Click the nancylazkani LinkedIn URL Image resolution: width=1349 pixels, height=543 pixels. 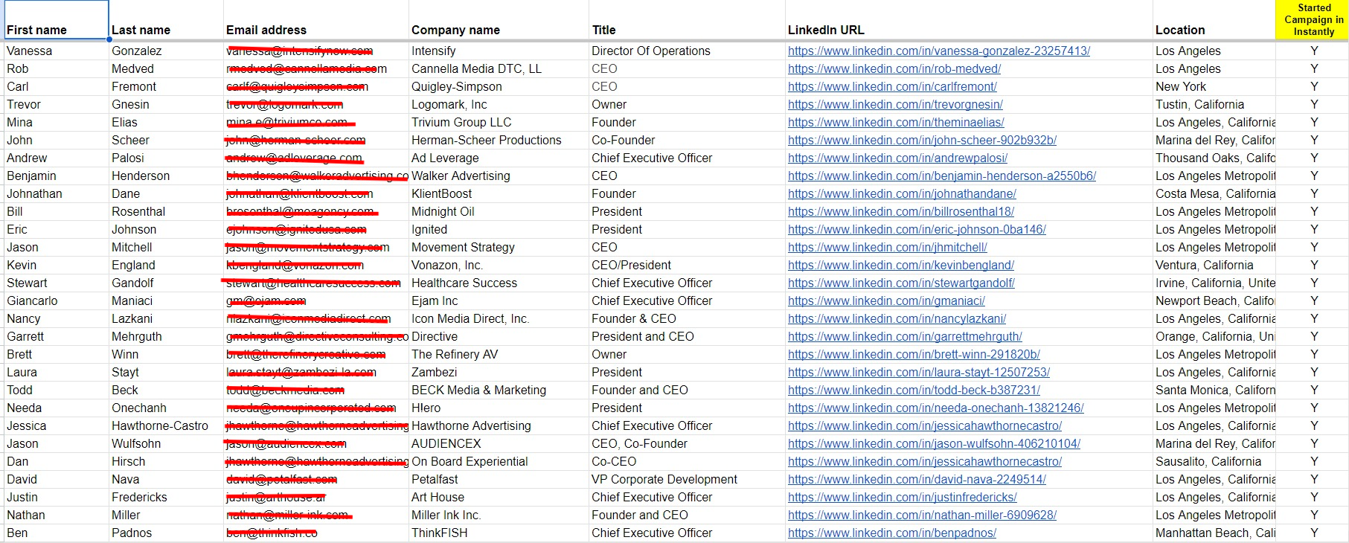tap(897, 318)
